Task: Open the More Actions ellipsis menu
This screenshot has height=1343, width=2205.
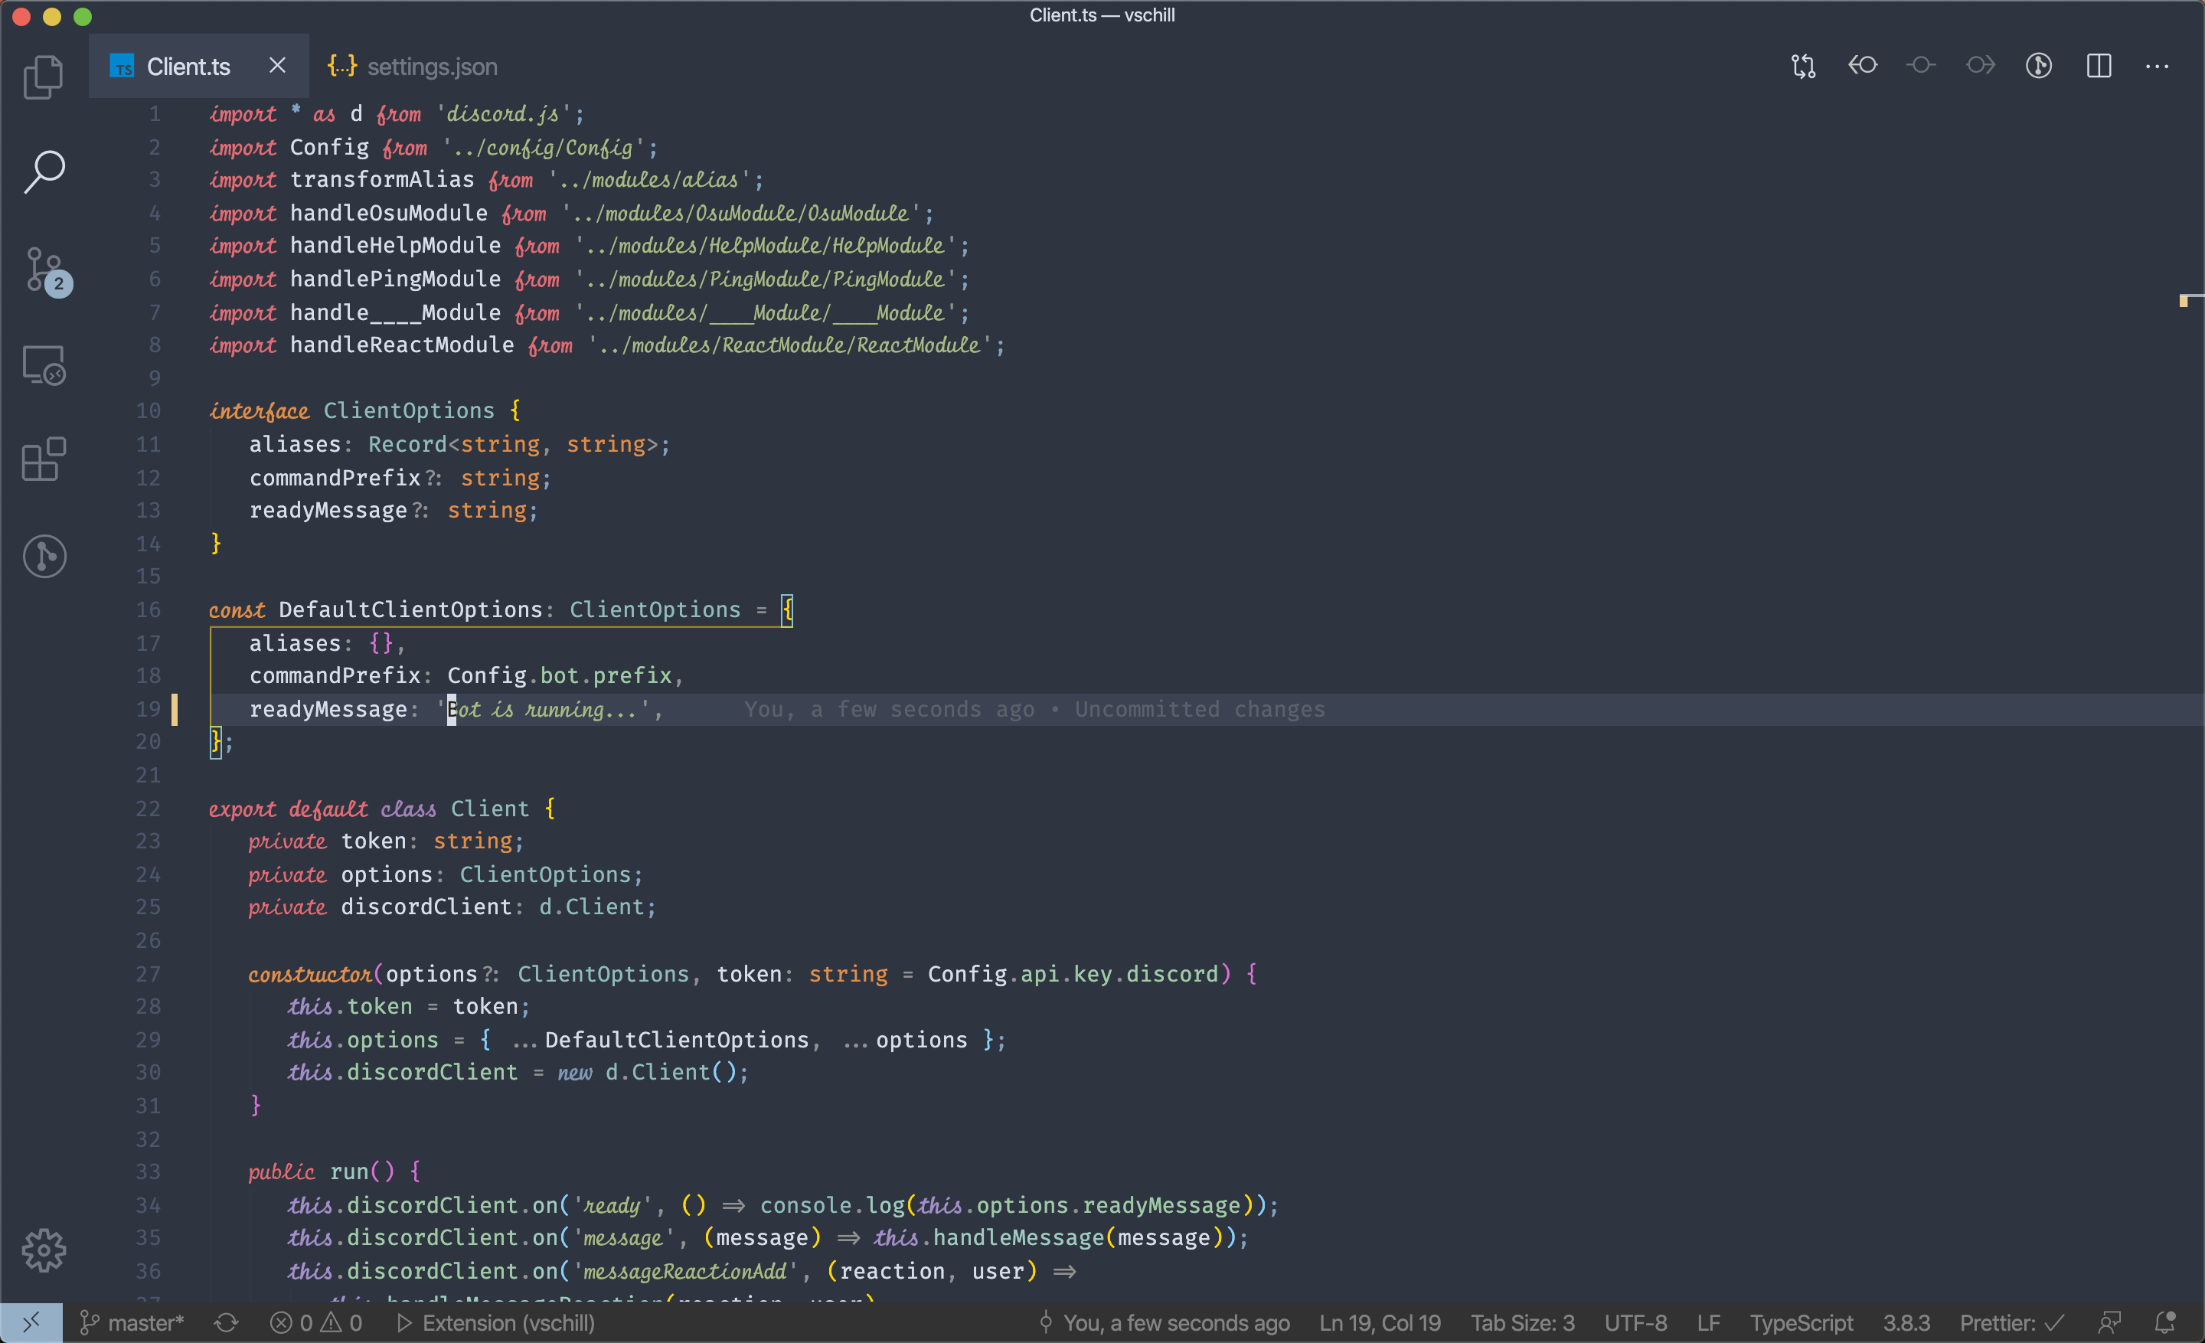Action: point(2157,66)
